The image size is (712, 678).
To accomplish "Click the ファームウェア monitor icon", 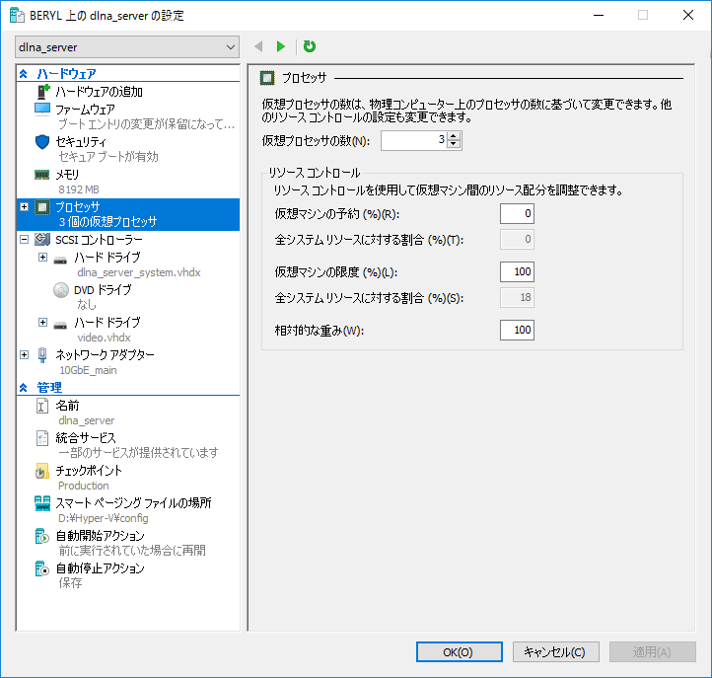I will [42, 110].
